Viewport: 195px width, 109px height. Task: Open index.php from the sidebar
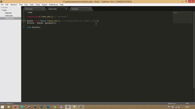pyautogui.click(x=9, y=16)
